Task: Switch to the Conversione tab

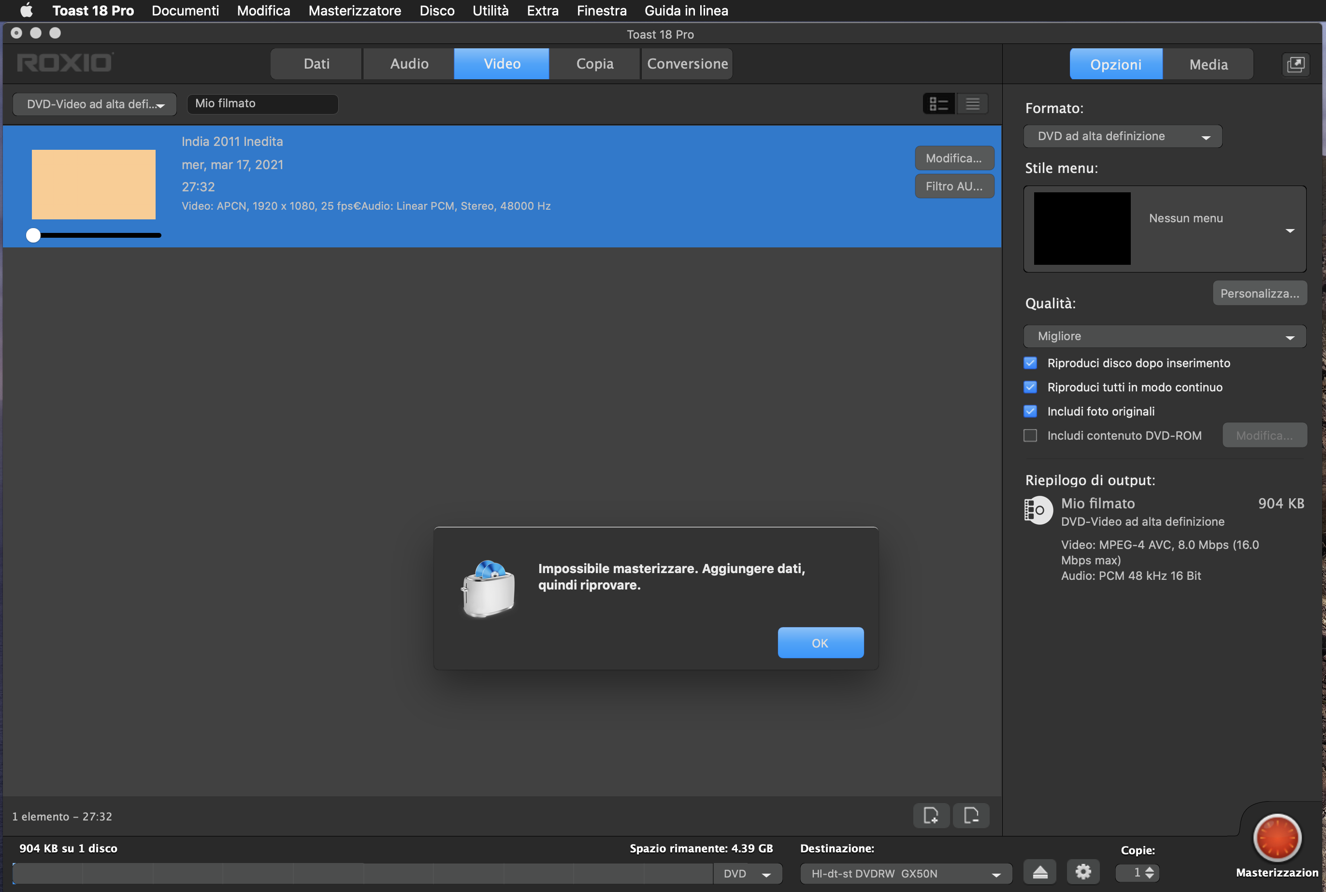Action: coord(687,64)
